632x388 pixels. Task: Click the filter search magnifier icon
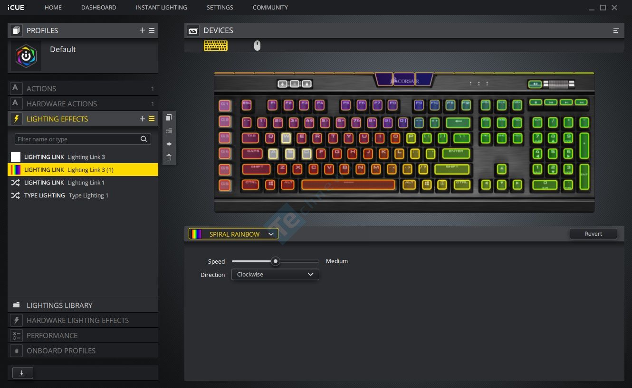[x=144, y=139]
